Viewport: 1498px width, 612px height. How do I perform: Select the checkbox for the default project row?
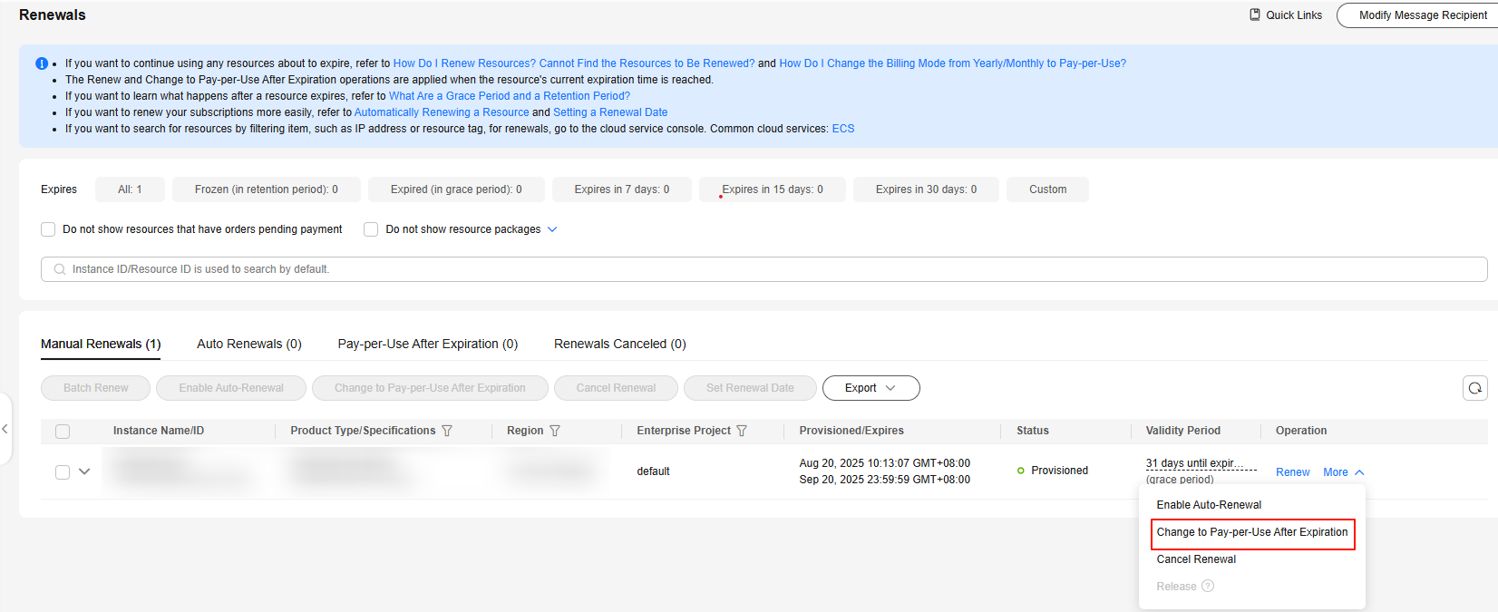(x=63, y=472)
